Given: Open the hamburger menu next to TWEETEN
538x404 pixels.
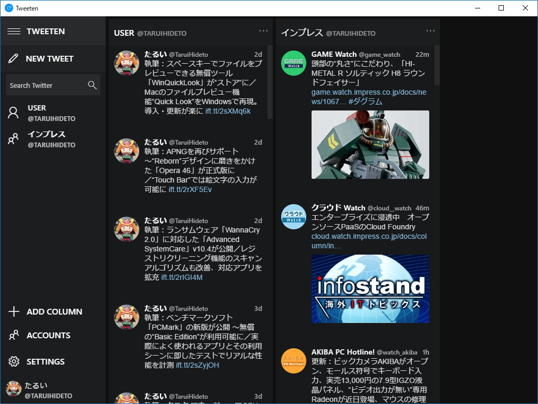Looking at the screenshot, I should [14, 31].
